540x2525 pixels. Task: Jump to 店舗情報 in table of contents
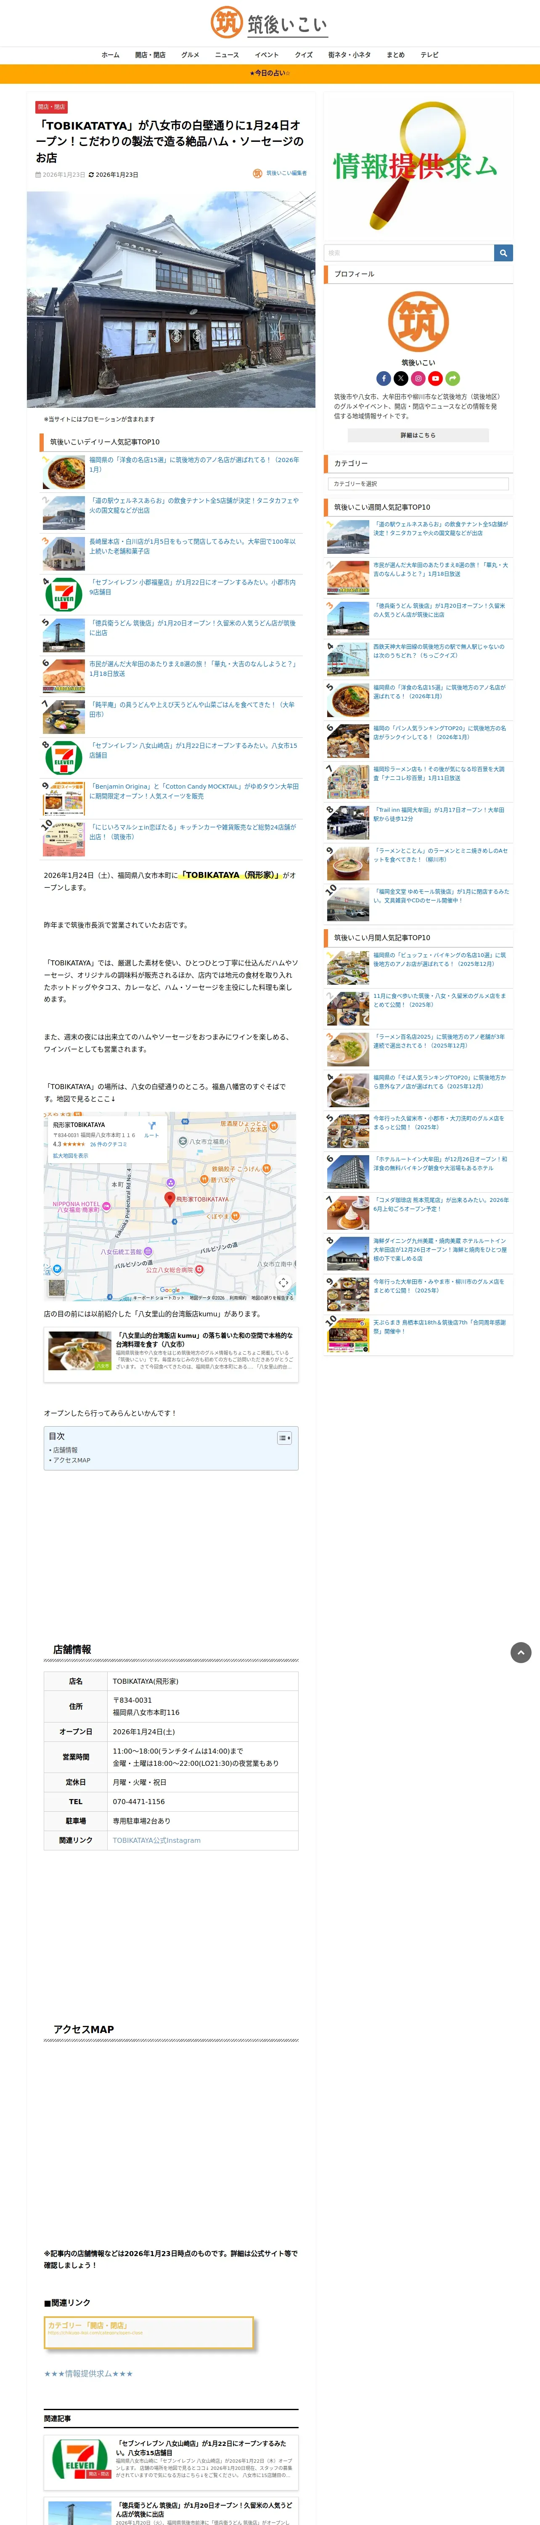pos(66,1450)
